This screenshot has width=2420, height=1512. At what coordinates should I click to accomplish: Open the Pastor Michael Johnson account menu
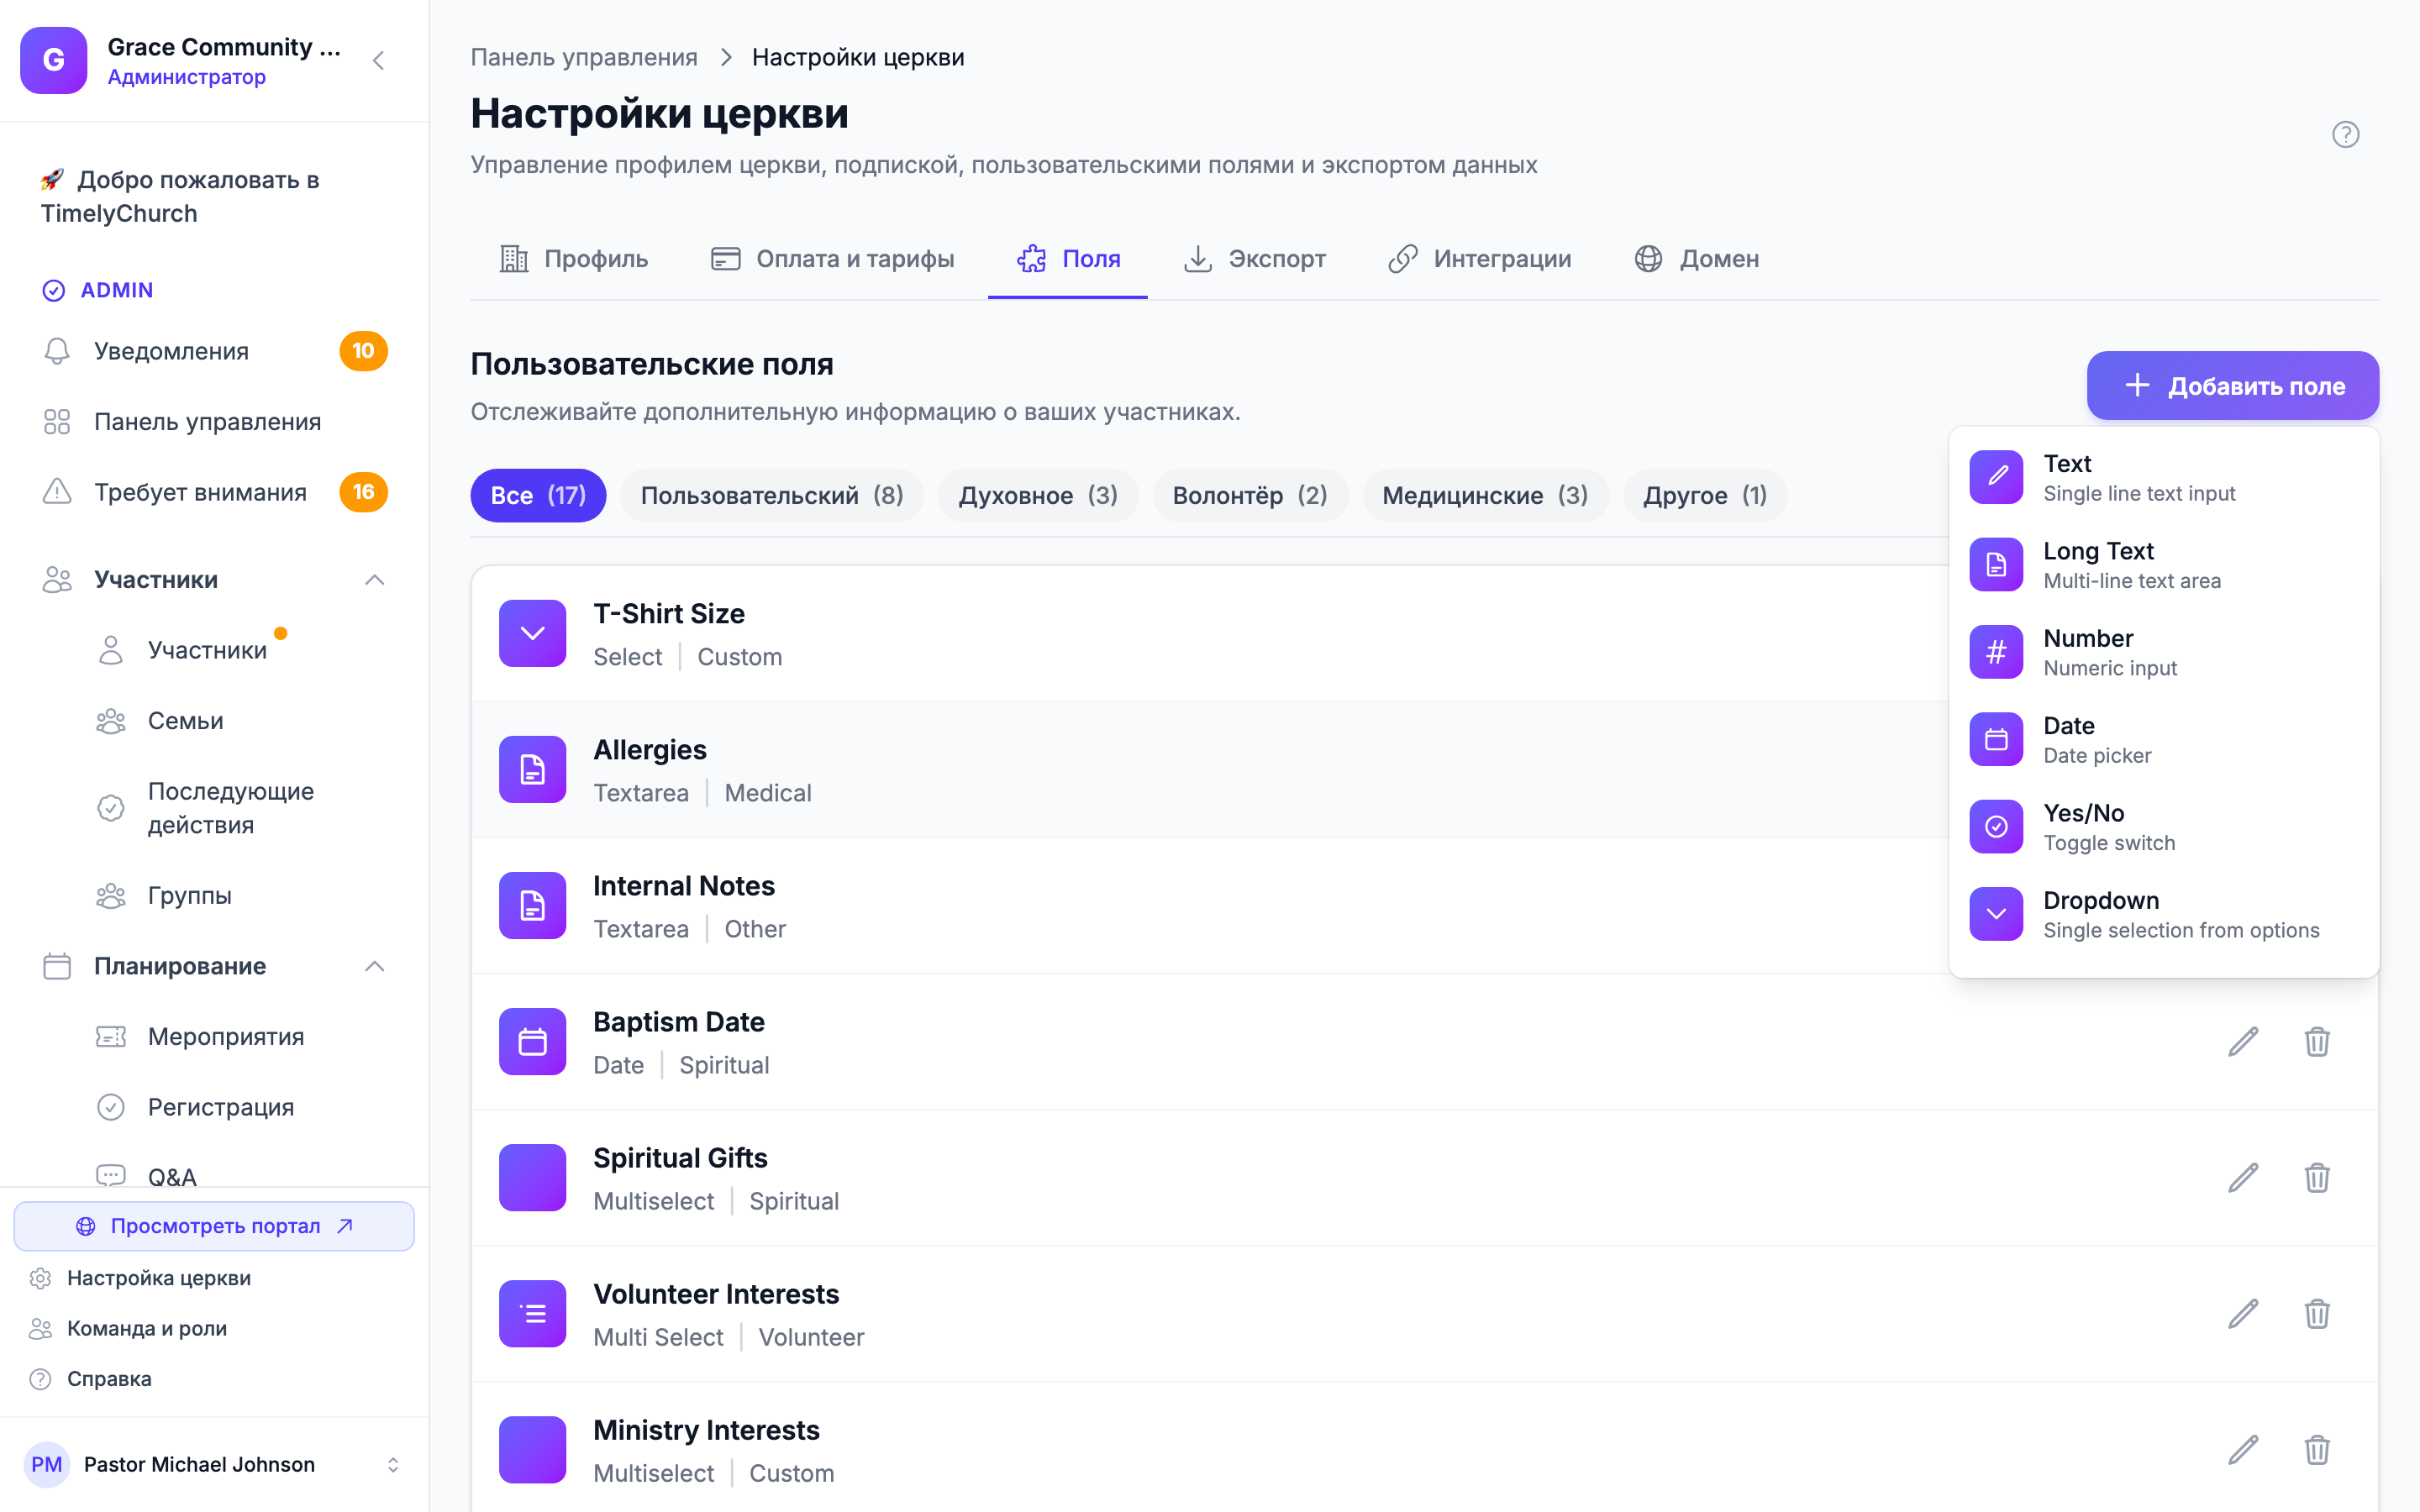coord(214,1464)
